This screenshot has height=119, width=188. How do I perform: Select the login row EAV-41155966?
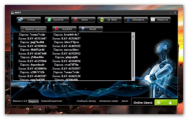click(x=32, y=61)
